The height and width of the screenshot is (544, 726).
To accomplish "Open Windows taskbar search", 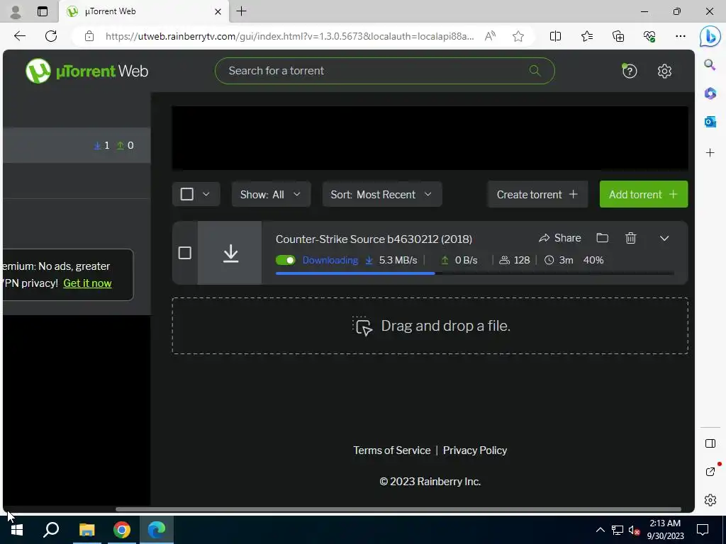I will tap(51, 530).
